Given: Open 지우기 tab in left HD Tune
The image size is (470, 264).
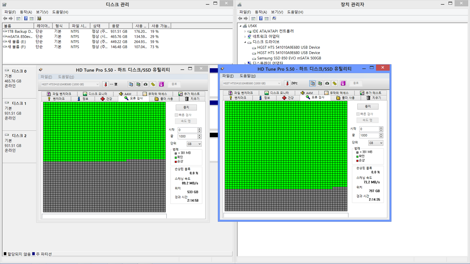Looking at the screenshot, I should (x=192, y=99).
